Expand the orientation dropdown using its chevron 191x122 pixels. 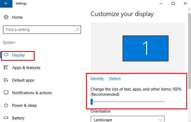tap(160, 120)
